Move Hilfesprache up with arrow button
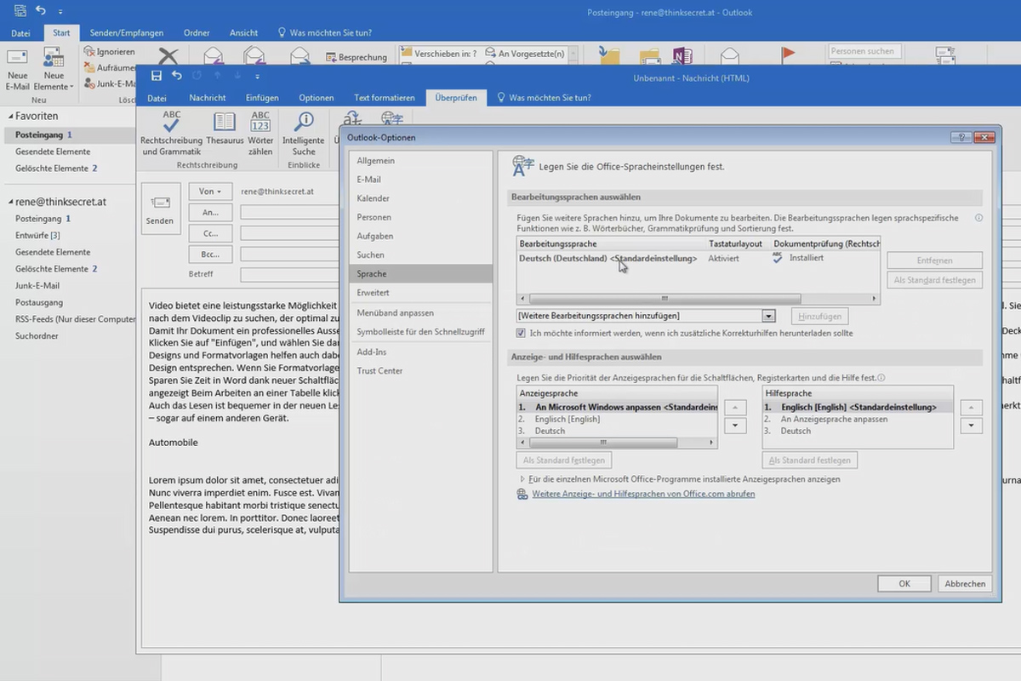This screenshot has height=681, width=1021. tap(971, 408)
